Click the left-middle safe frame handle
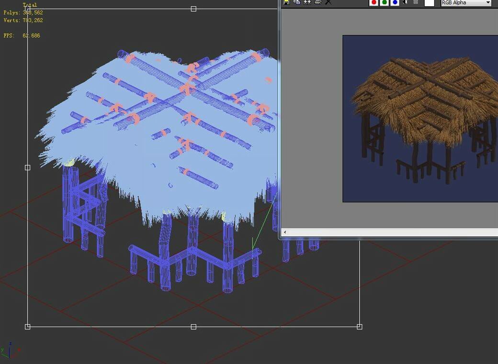 (28, 167)
